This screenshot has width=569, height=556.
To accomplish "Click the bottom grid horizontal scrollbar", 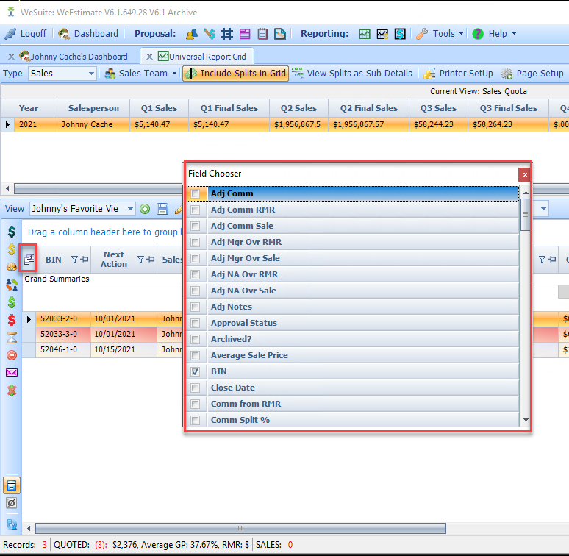I will (240, 528).
